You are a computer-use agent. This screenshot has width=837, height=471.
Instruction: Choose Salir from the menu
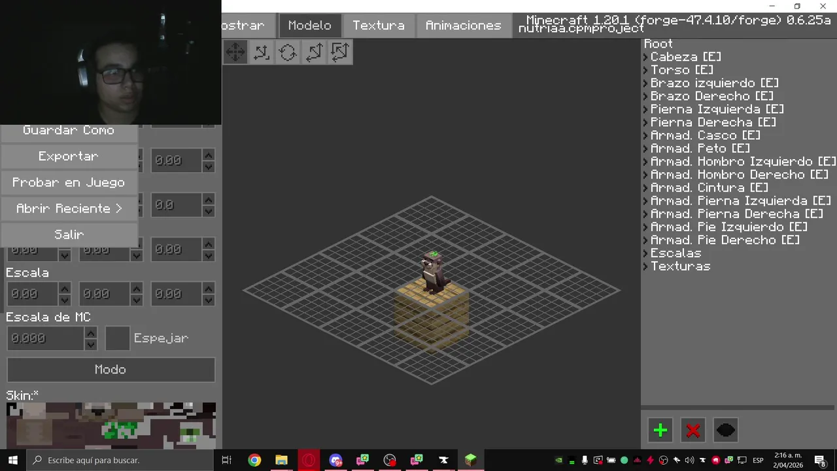69,234
